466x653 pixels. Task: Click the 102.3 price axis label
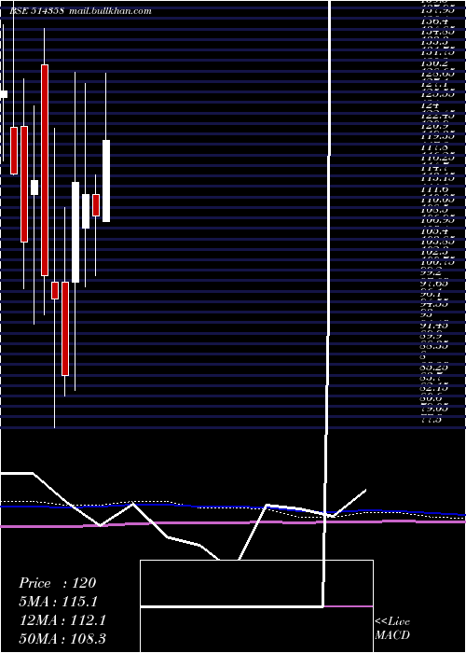click(x=433, y=252)
